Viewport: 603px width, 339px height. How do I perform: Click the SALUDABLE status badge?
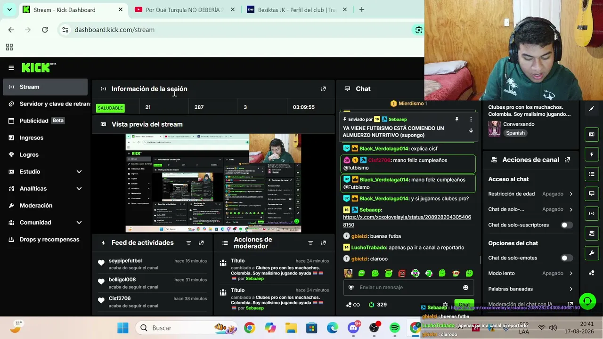pos(110,108)
